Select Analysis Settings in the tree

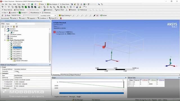tap(18, 42)
